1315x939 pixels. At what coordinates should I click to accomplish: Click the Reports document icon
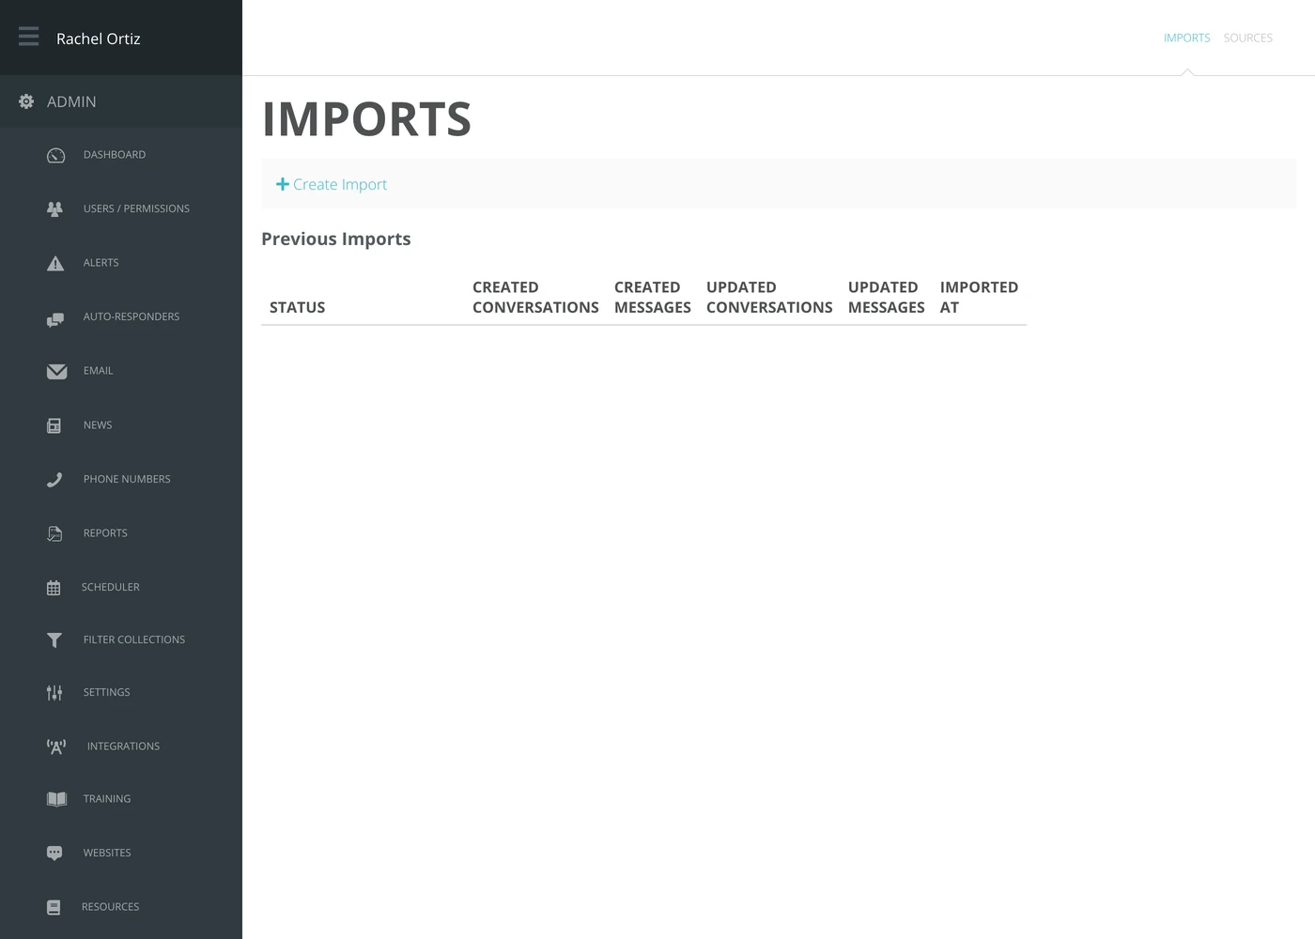54,533
